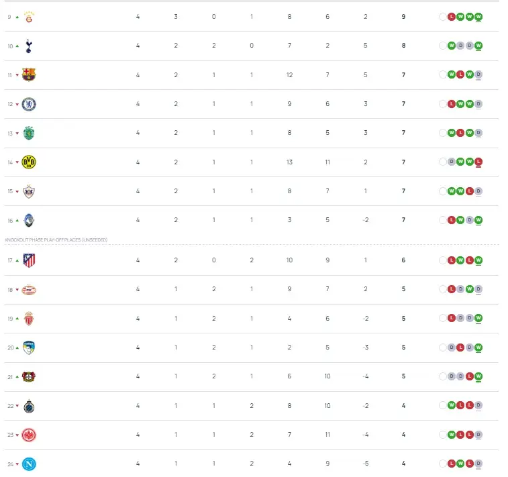Click the Atlético Madrid crest
The height and width of the screenshot is (477, 508).
click(29, 260)
